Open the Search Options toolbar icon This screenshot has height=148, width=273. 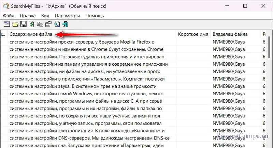point(6,24)
